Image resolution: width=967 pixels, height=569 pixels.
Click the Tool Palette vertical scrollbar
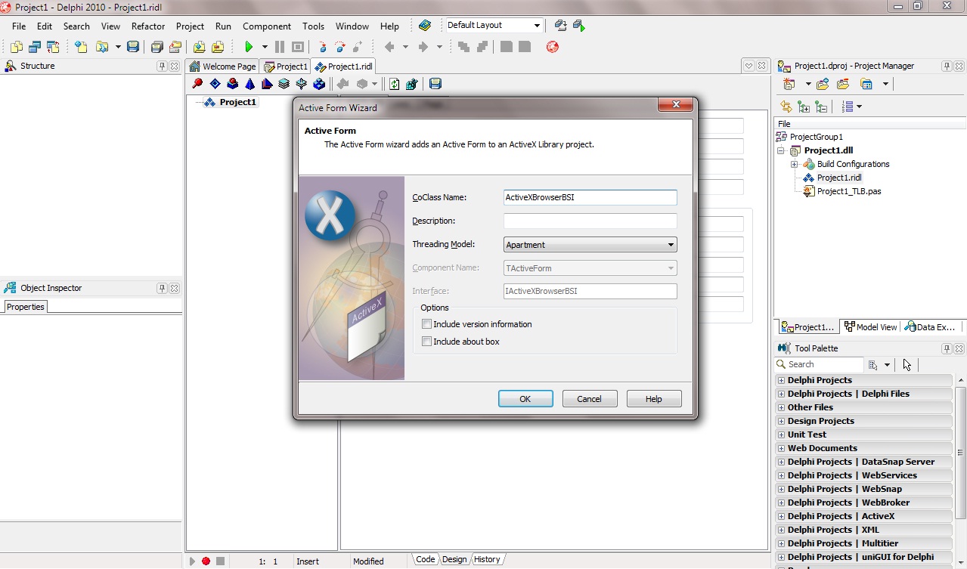tap(961, 453)
